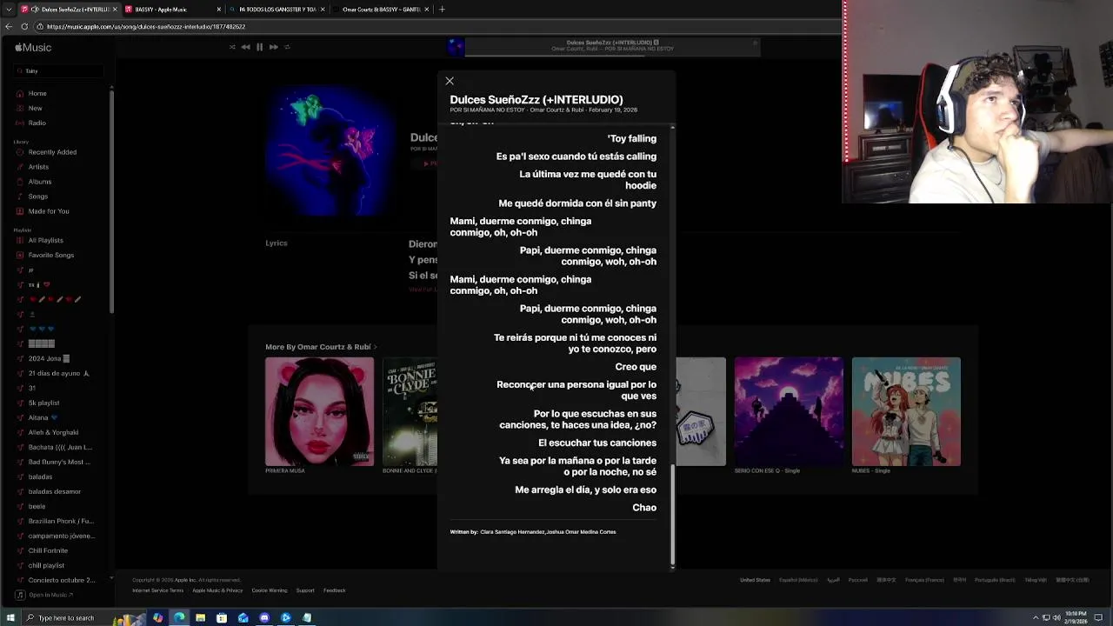The width and height of the screenshot is (1113, 626).
Task: Click the lyric line 'Chao'
Action: tap(644, 508)
